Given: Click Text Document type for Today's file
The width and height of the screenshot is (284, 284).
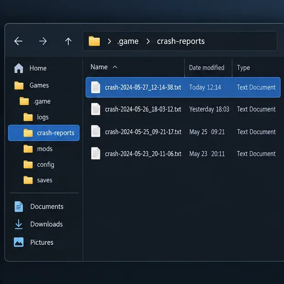Looking at the screenshot, I should tap(257, 87).
